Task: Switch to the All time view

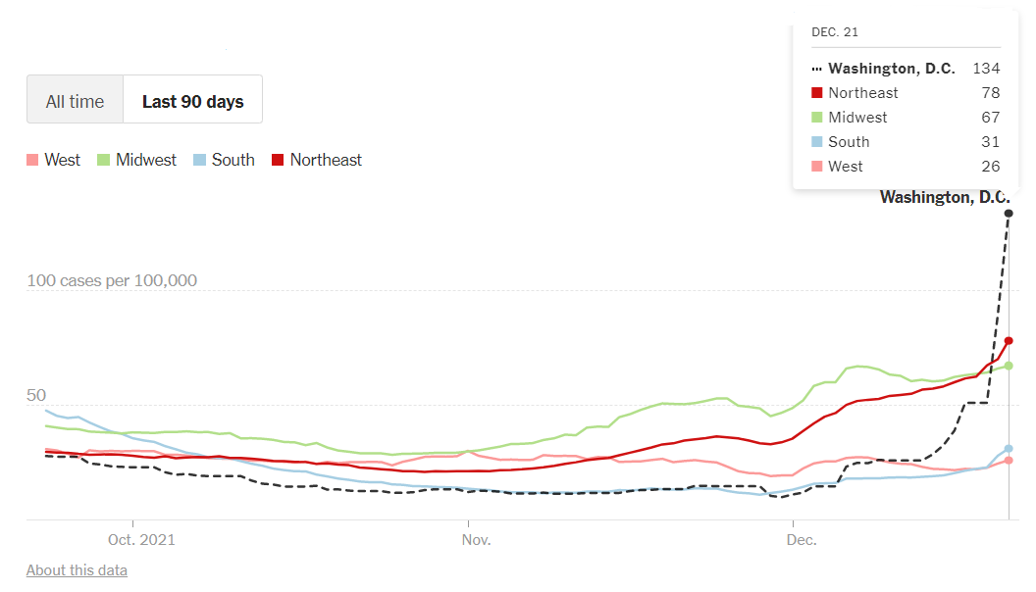Action: (x=75, y=99)
